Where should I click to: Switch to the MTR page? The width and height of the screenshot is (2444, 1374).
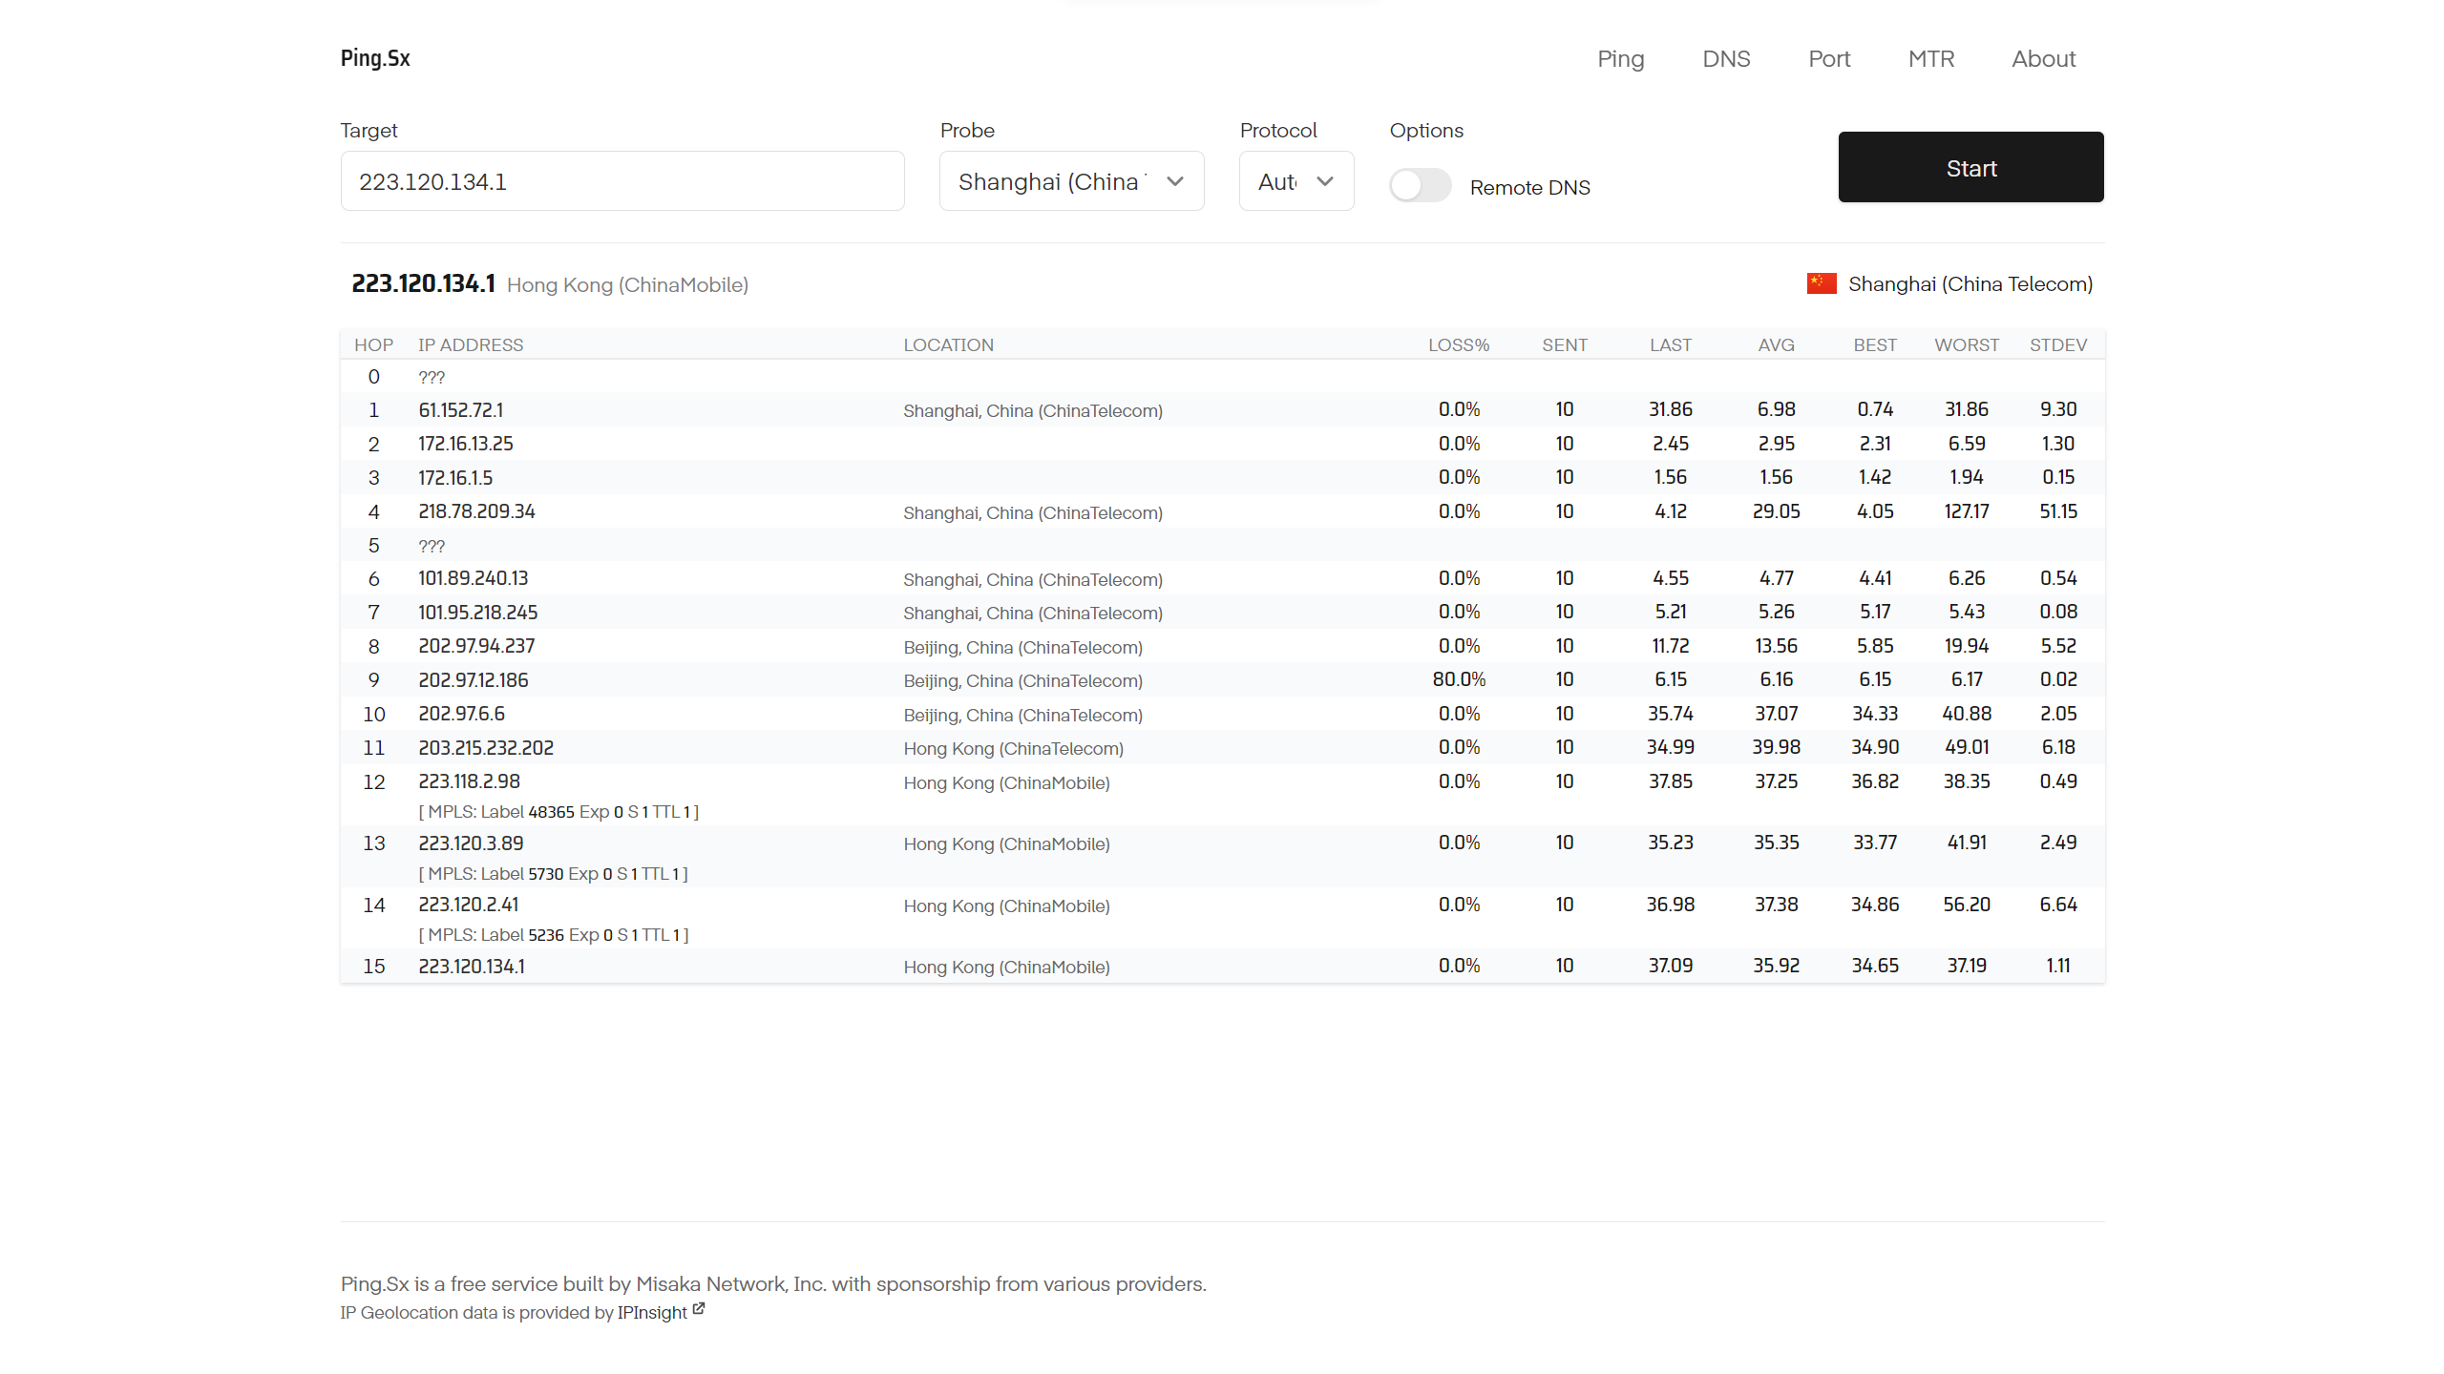tap(1930, 59)
